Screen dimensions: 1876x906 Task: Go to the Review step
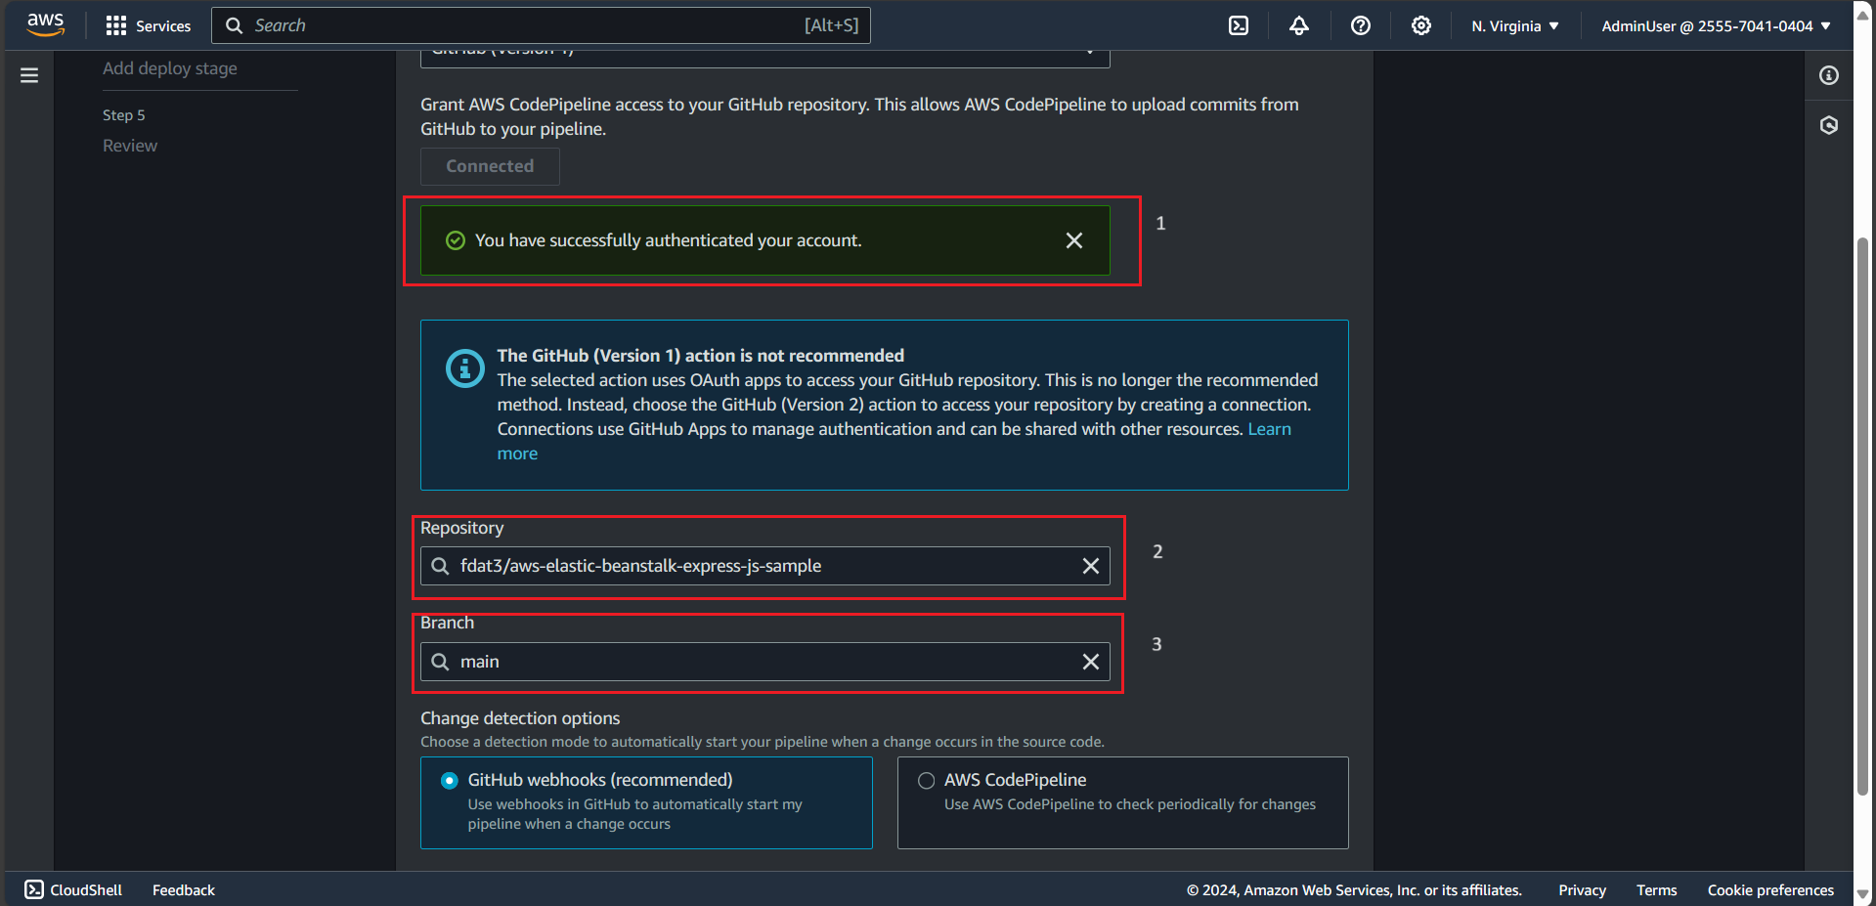(x=130, y=146)
